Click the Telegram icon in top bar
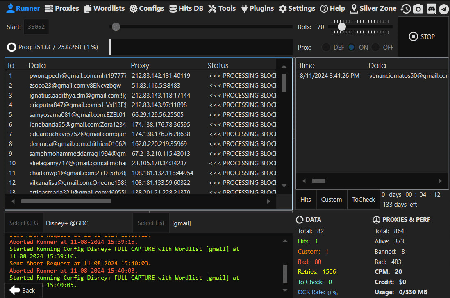Image resolution: width=450 pixels, height=298 pixels. tap(443, 9)
